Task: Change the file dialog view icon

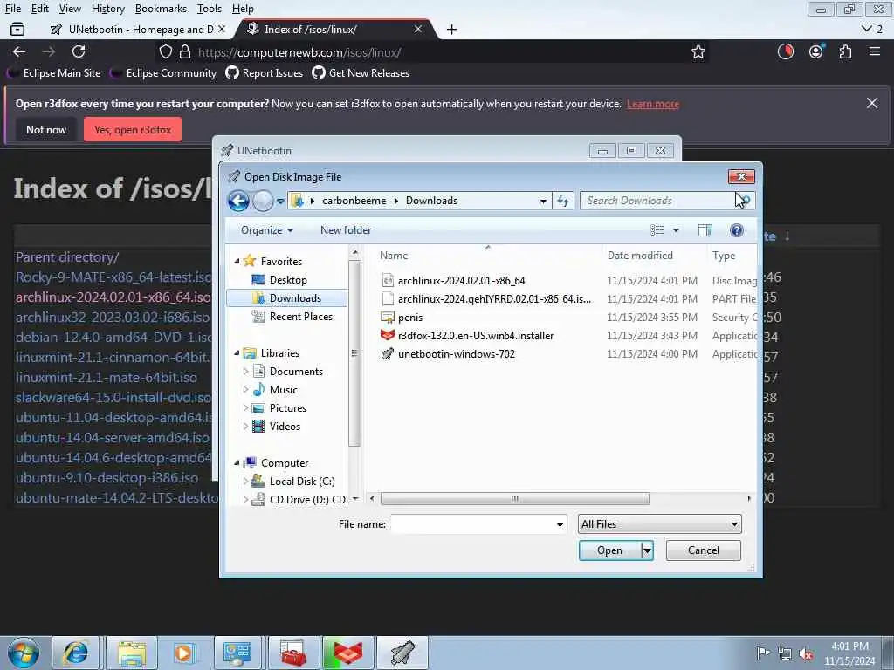Action: click(657, 230)
